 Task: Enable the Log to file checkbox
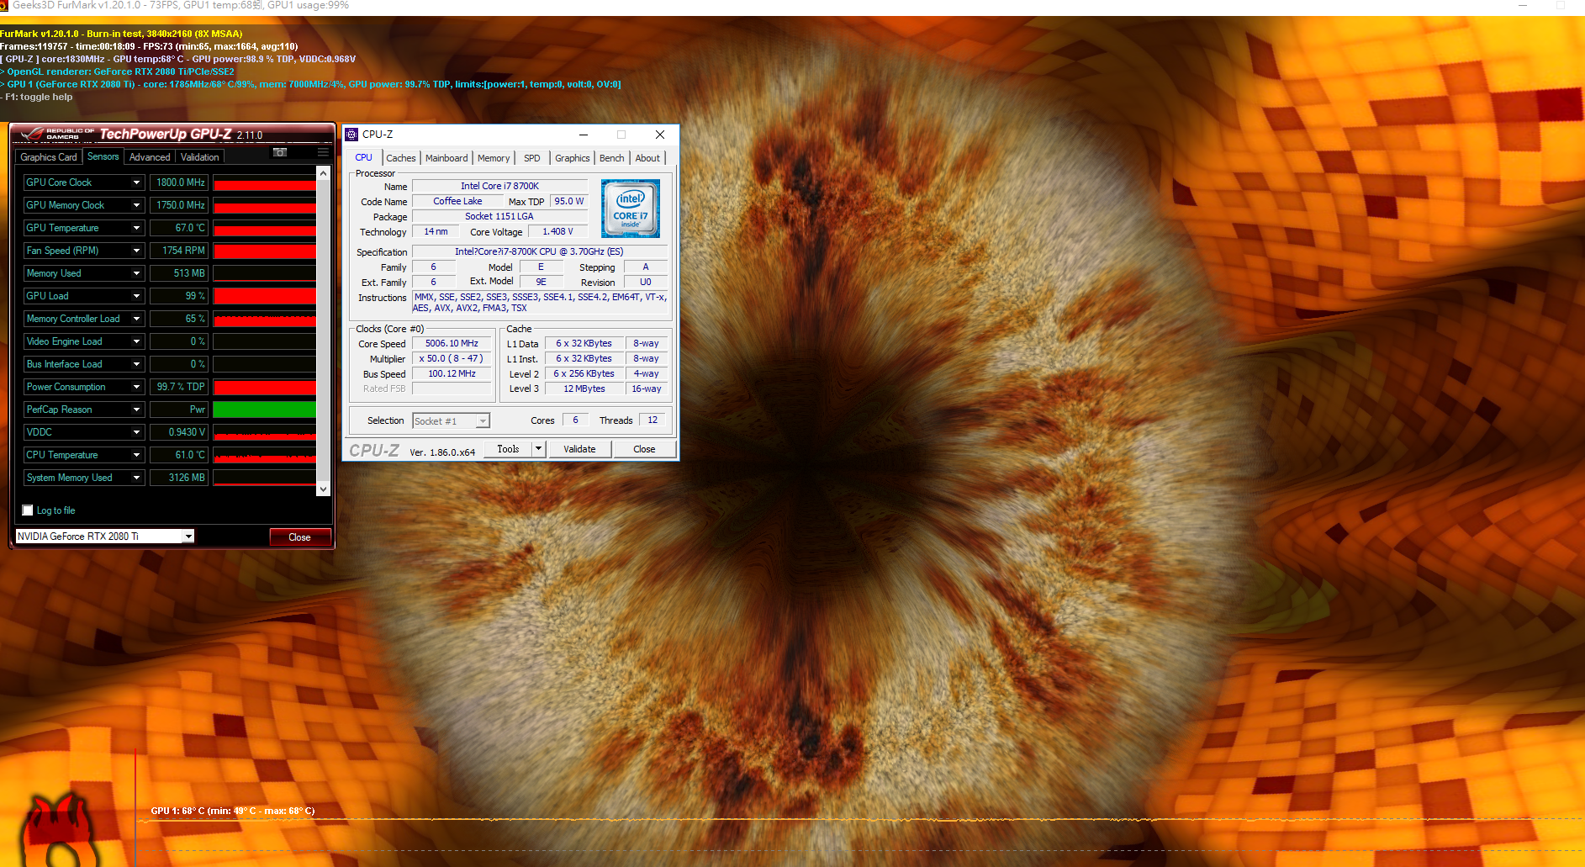point(28,510)
